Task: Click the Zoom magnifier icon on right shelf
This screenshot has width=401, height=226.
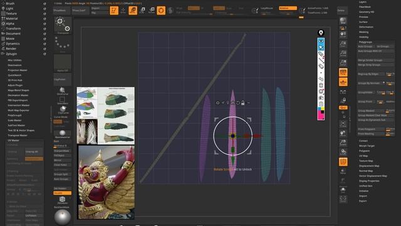Action: 343,43
